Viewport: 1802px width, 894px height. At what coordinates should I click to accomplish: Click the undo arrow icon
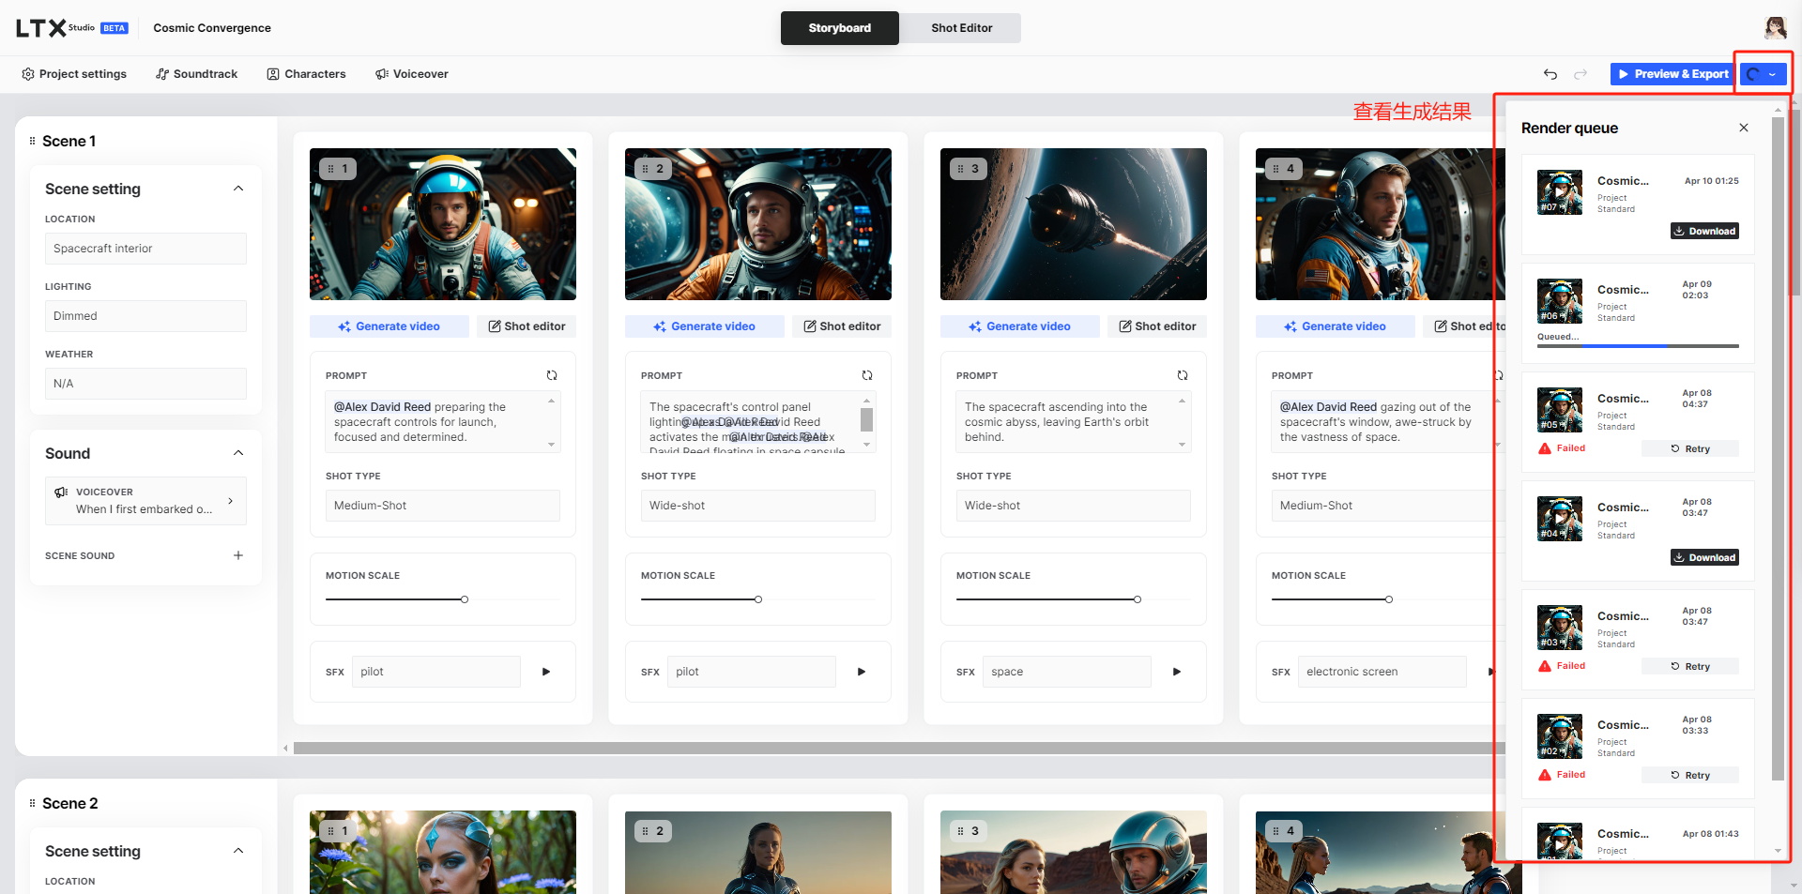[x=1550, y=74]
